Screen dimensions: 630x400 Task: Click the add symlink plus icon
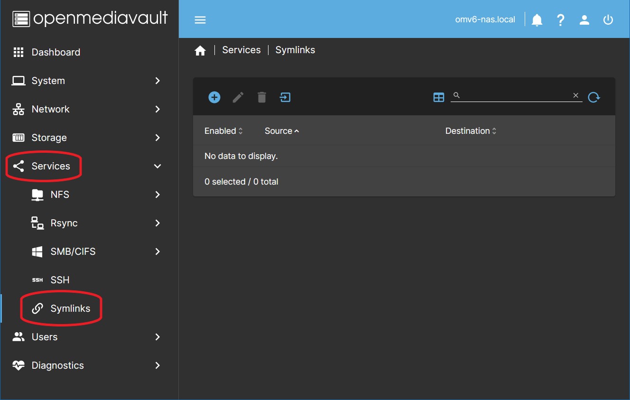click(214, 97)
